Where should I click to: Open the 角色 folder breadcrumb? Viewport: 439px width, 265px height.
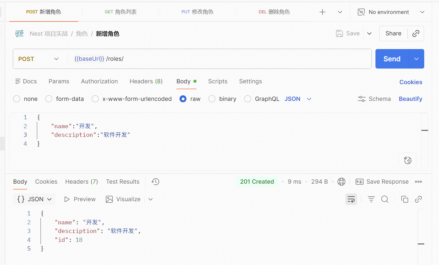coord(82,33)
